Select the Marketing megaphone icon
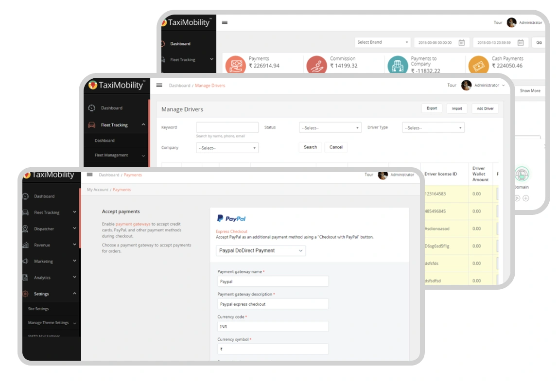 [25, 262]
